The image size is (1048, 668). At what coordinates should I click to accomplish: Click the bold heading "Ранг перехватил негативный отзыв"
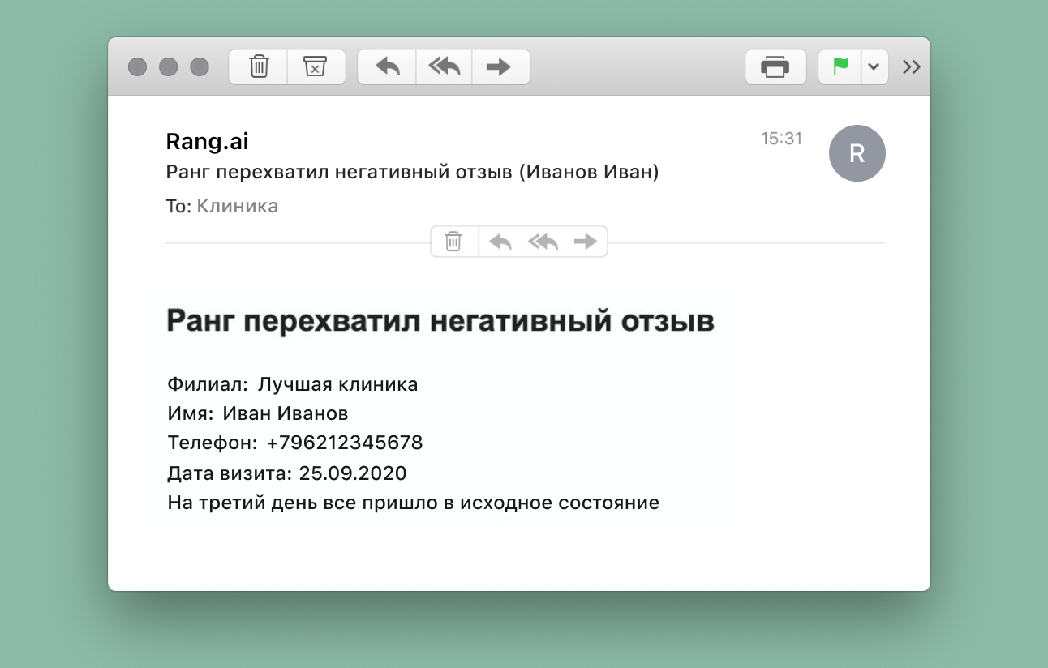(x=440, y=322)
